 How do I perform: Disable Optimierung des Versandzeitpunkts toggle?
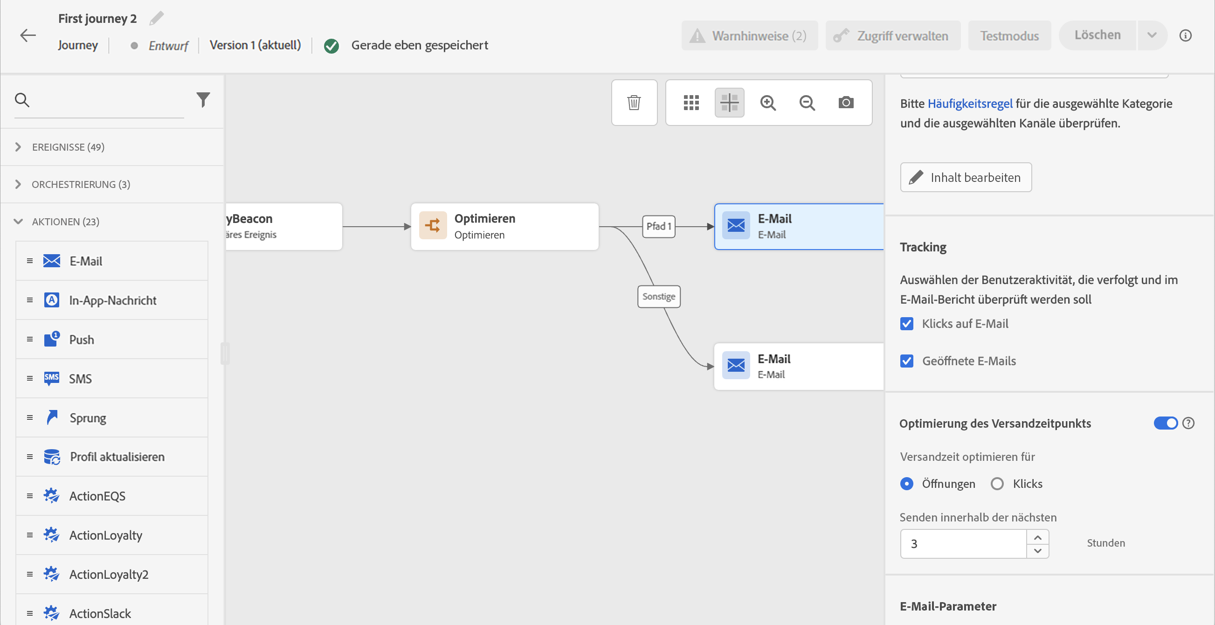[1165, 423]
